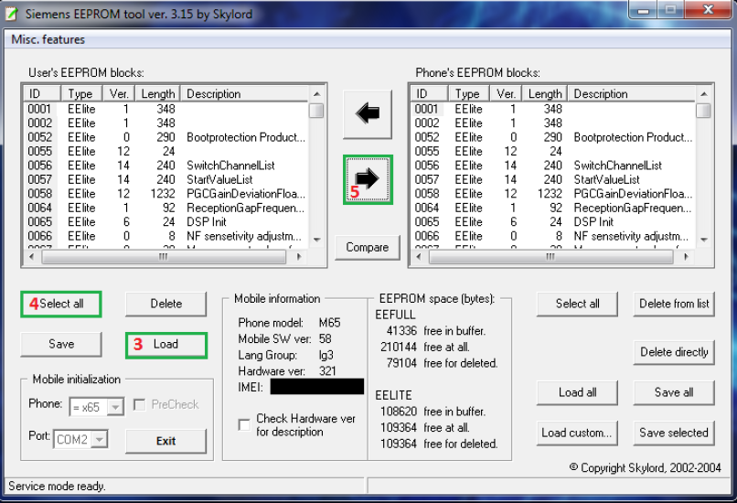
Task: Open the Phone model dropdown
Action: [115, 407]
